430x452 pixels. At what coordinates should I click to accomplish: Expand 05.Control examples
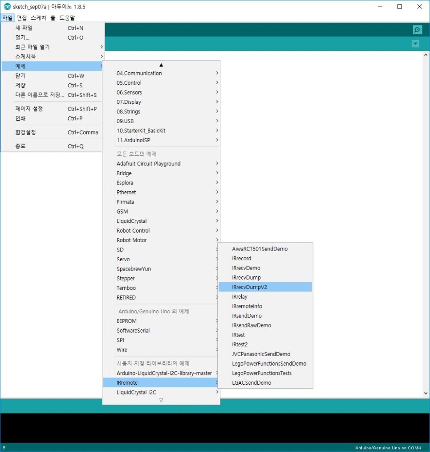click(162, 83)
